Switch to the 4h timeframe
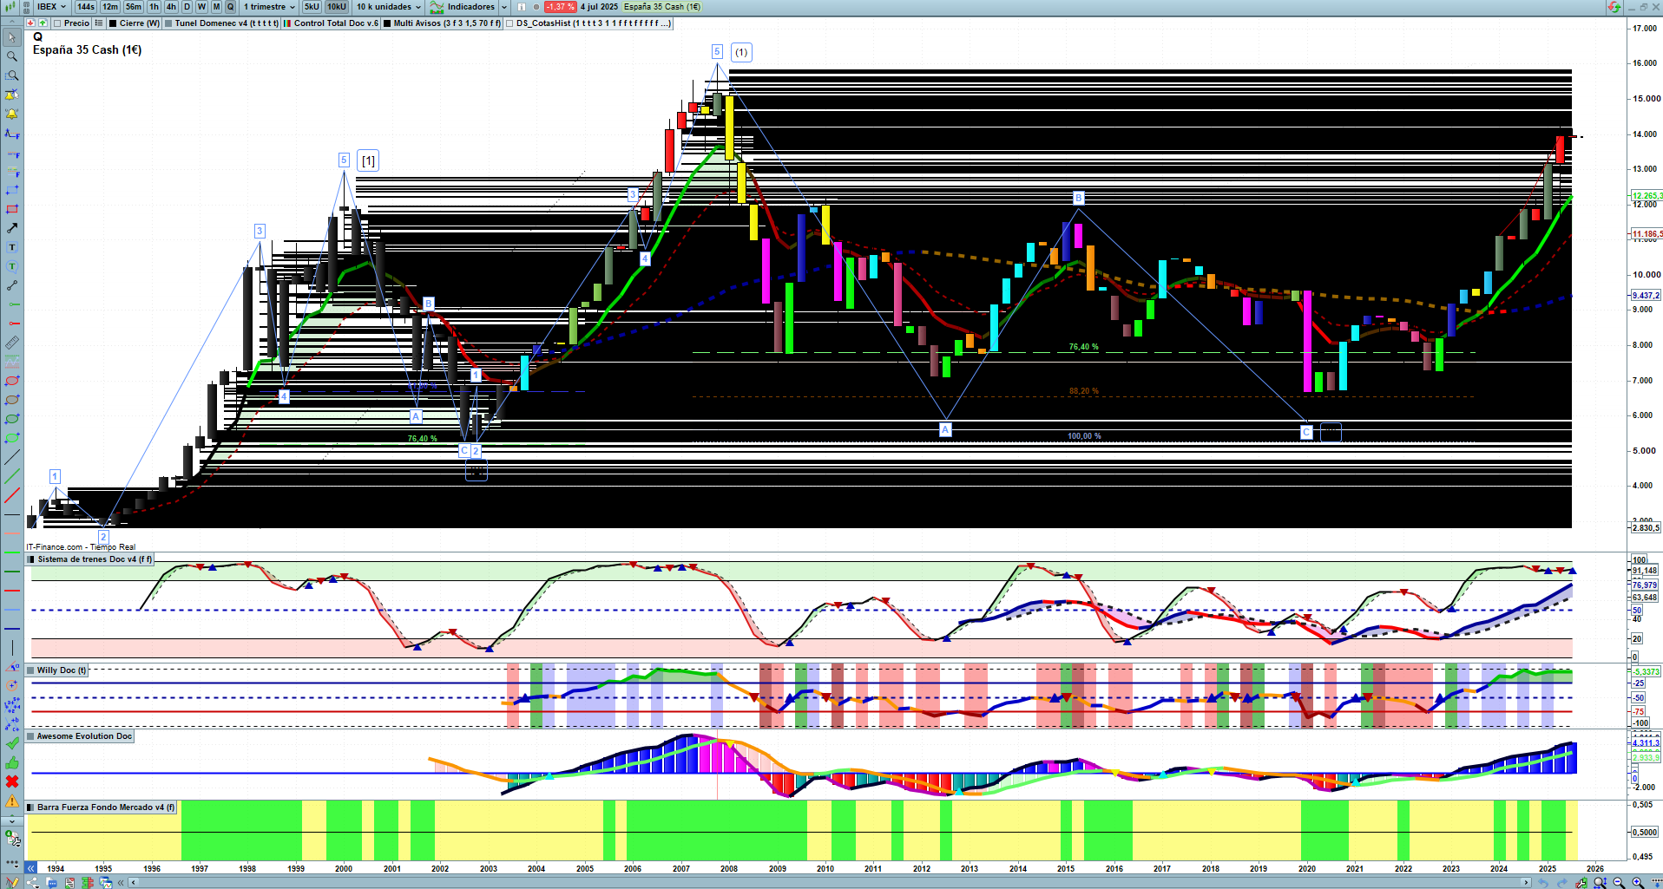This screenshot has height=889, width=1663. pyautogui.click(x=171, y=7)
